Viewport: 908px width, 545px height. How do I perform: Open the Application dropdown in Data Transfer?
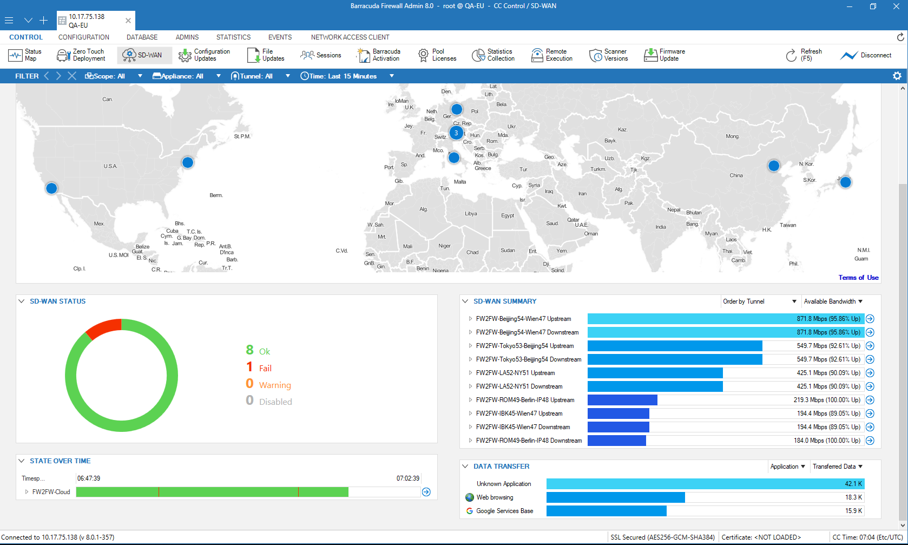pyautogui.click(x=788, y=467)
